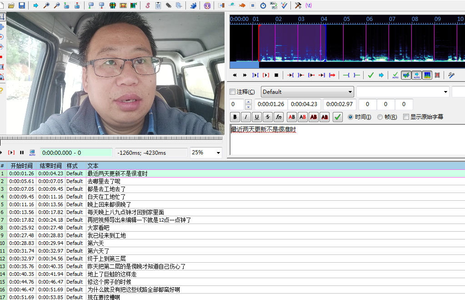The width and height of the screenshot is (465, 300).
Task: Toggle italic formatting on the subtitle text
Action: click(x=245, y=117)
